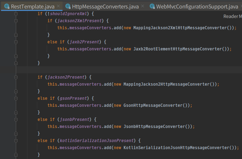Collapse the if (jackson2XmlPresent) block
The image size is (242, 159).
(16, 21)
